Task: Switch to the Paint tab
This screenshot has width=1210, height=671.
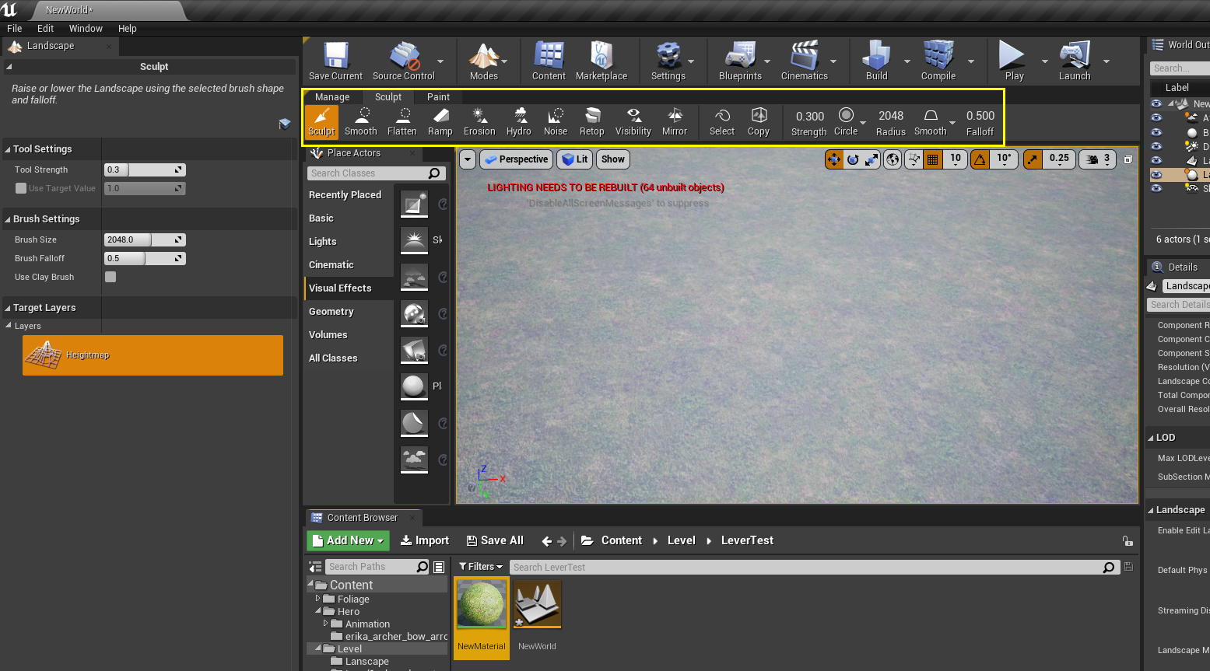Action: pyautogui.click(x=438, y=97)
